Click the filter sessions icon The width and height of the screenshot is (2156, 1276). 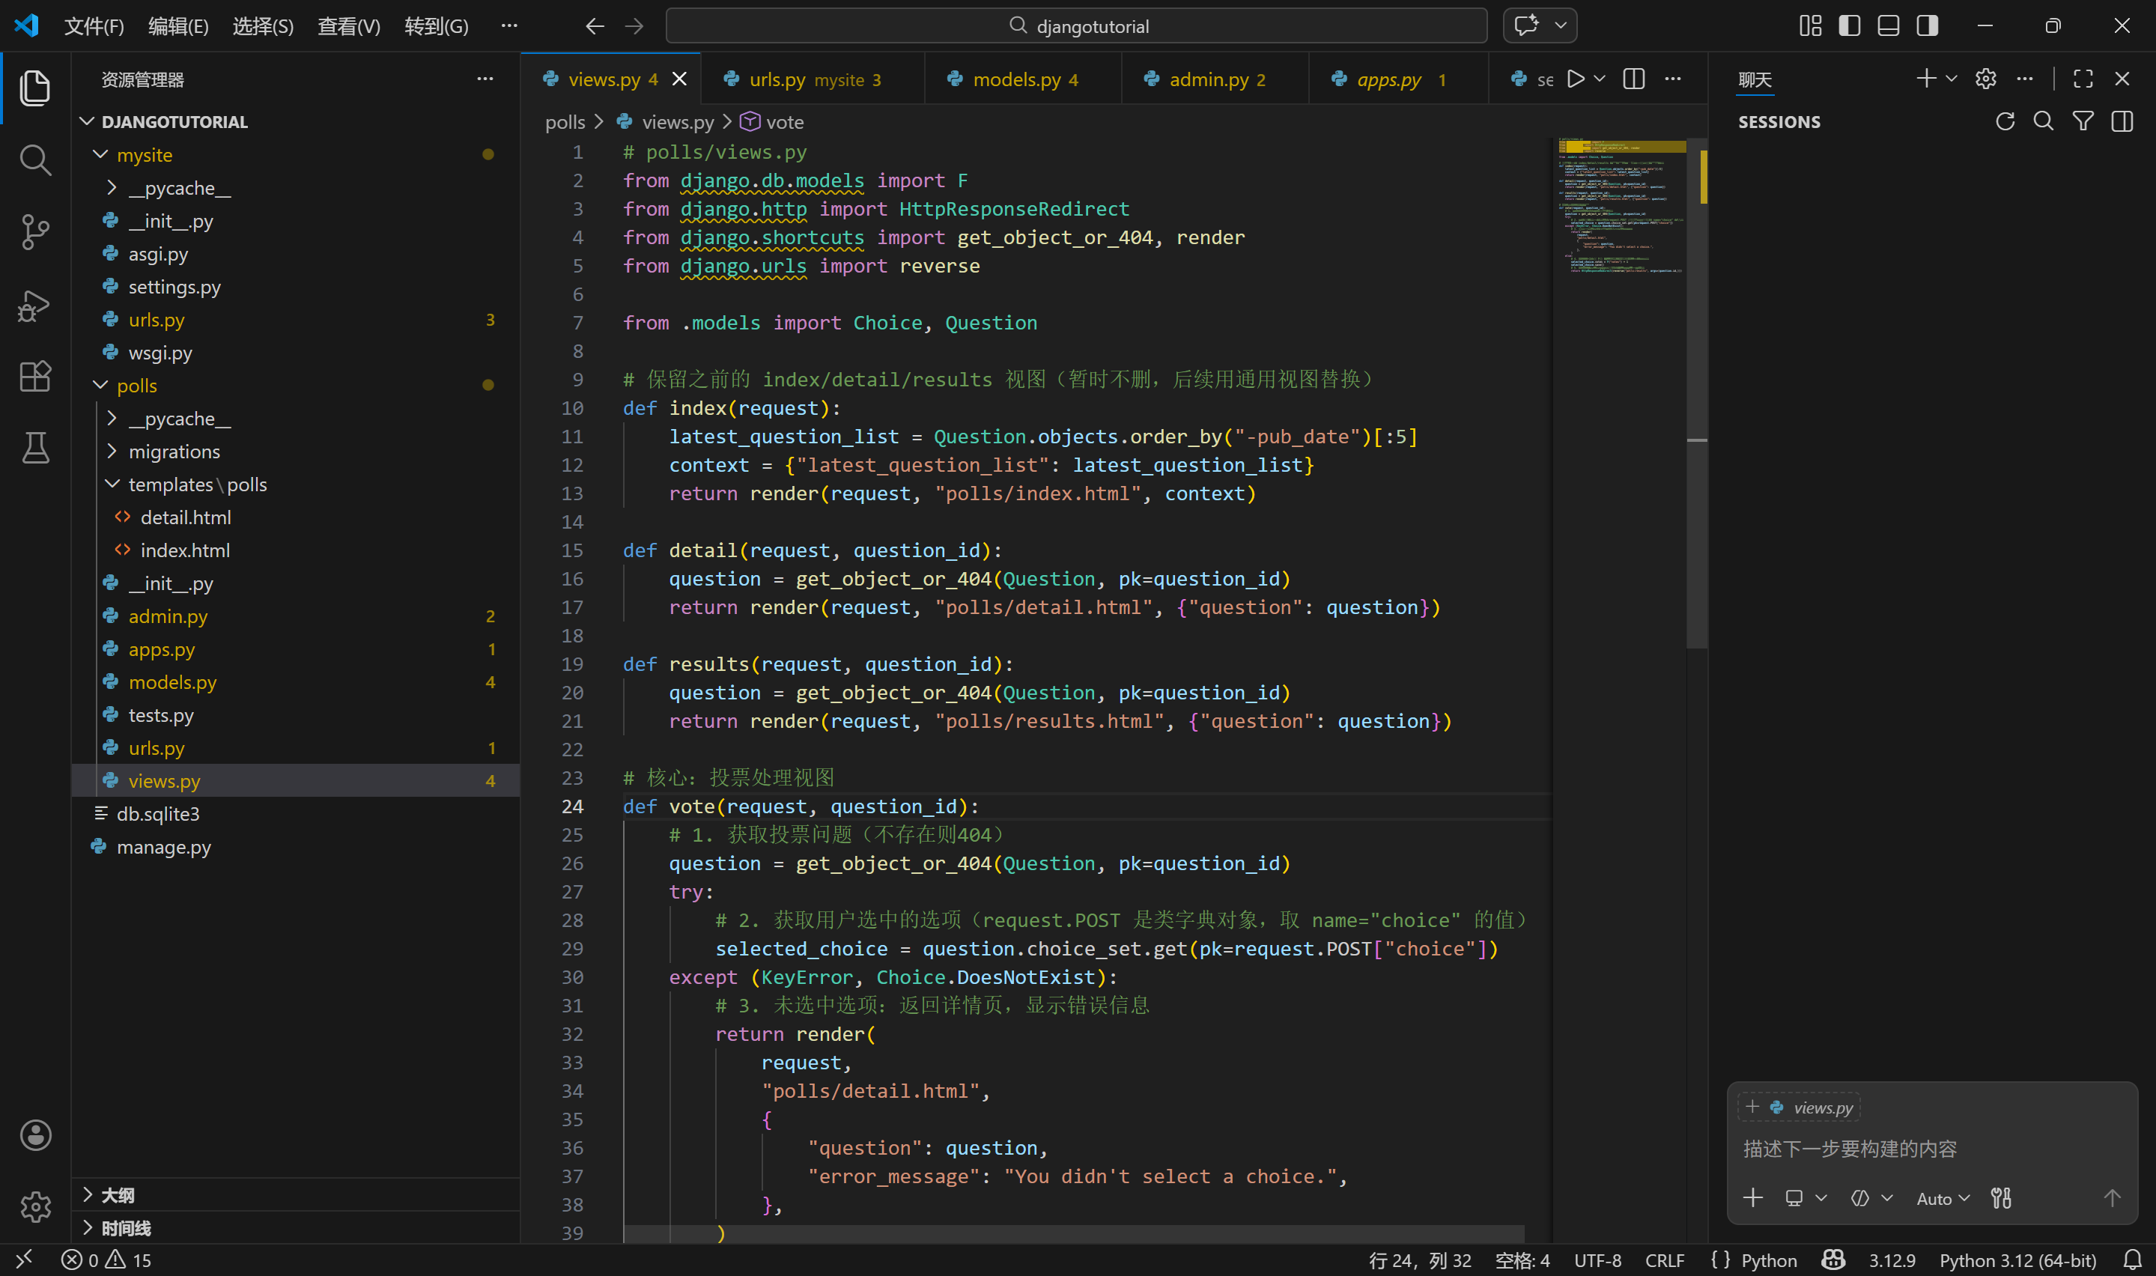[2083, 122]
